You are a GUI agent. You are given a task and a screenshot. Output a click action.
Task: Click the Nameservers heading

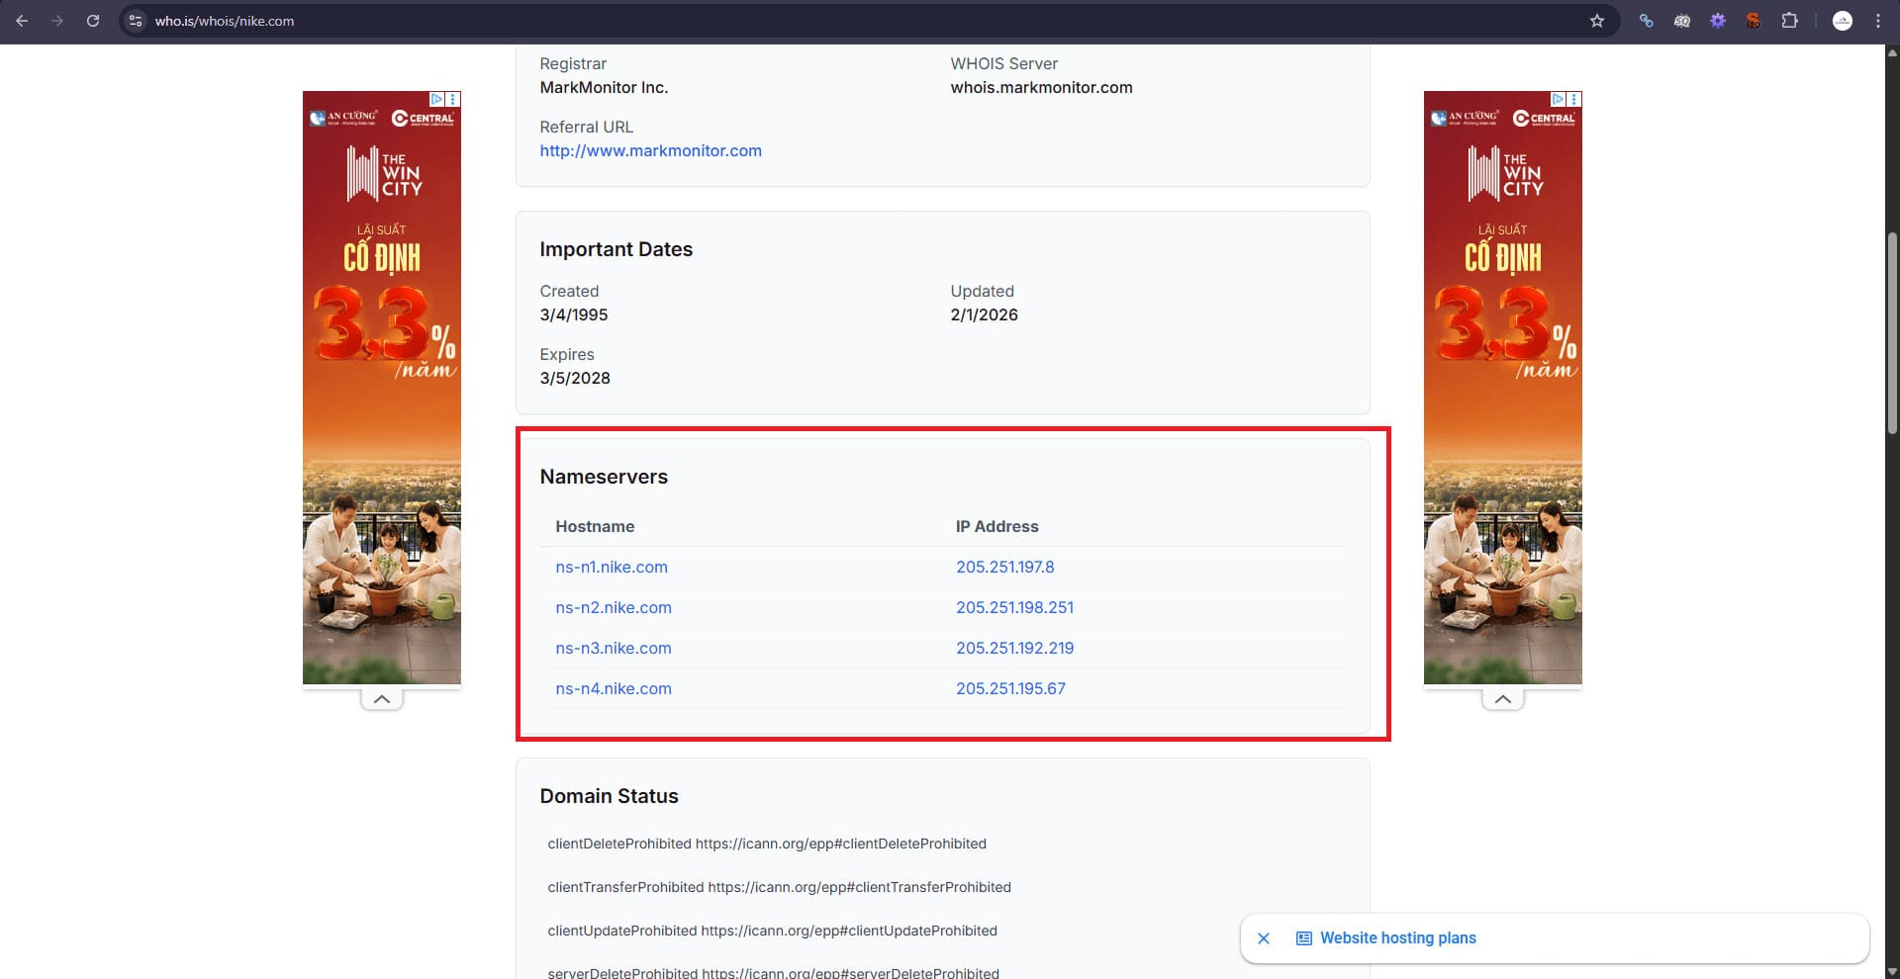[604, 477]
